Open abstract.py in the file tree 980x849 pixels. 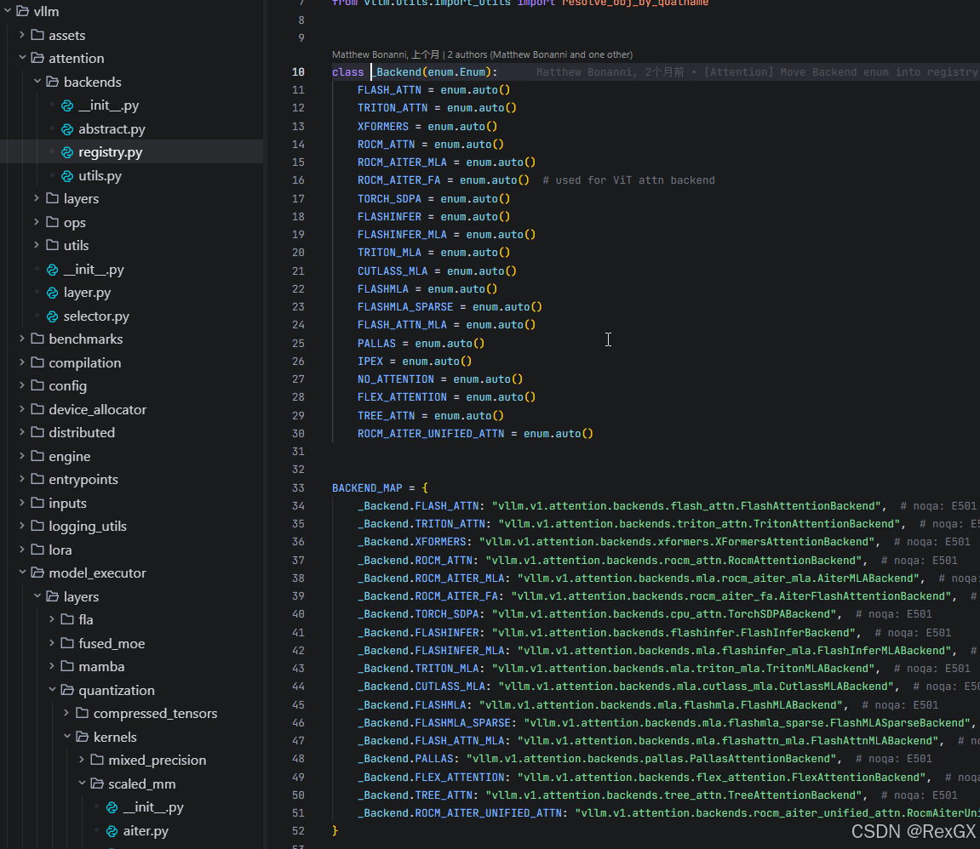[112, 129]
